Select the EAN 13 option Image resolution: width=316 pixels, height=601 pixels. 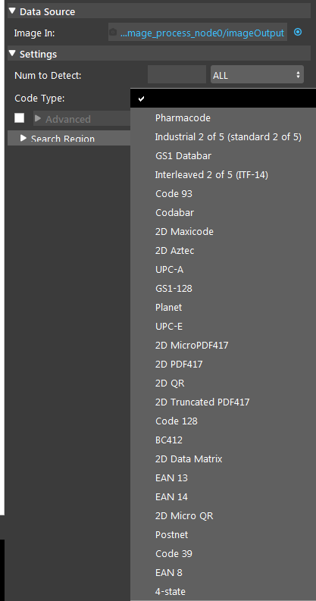(x=171, y=478)
